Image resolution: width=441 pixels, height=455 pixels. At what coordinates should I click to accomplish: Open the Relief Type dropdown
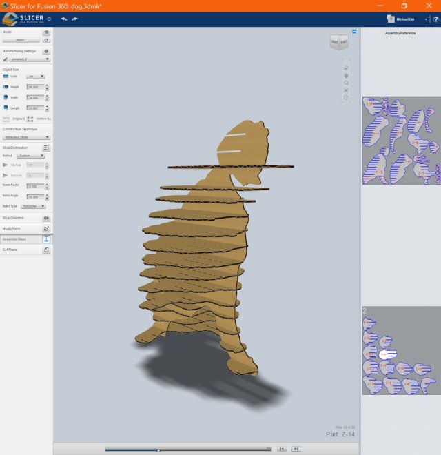click(33, 206)
